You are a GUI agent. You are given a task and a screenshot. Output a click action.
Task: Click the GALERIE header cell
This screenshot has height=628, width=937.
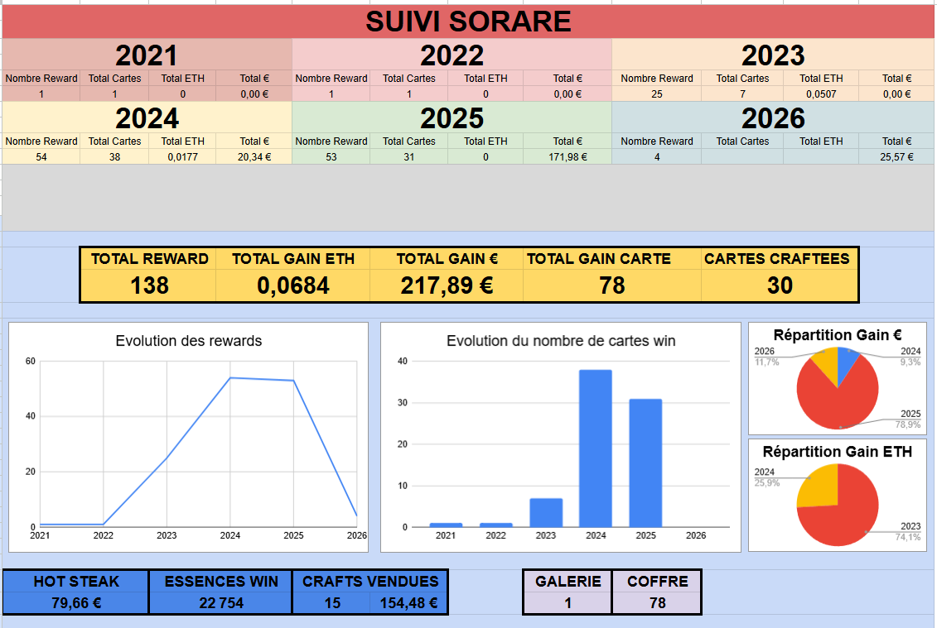point(568,582)
